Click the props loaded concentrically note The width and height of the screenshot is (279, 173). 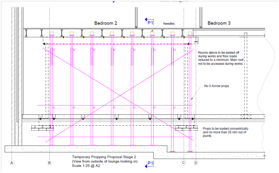coord(226,132)
